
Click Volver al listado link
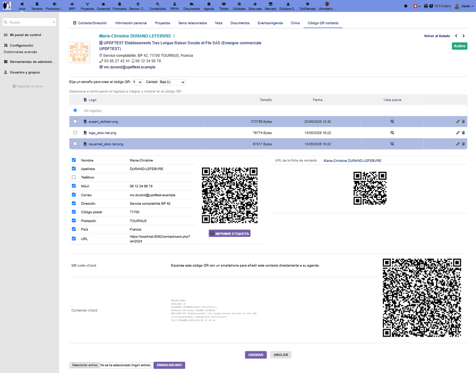437,36
